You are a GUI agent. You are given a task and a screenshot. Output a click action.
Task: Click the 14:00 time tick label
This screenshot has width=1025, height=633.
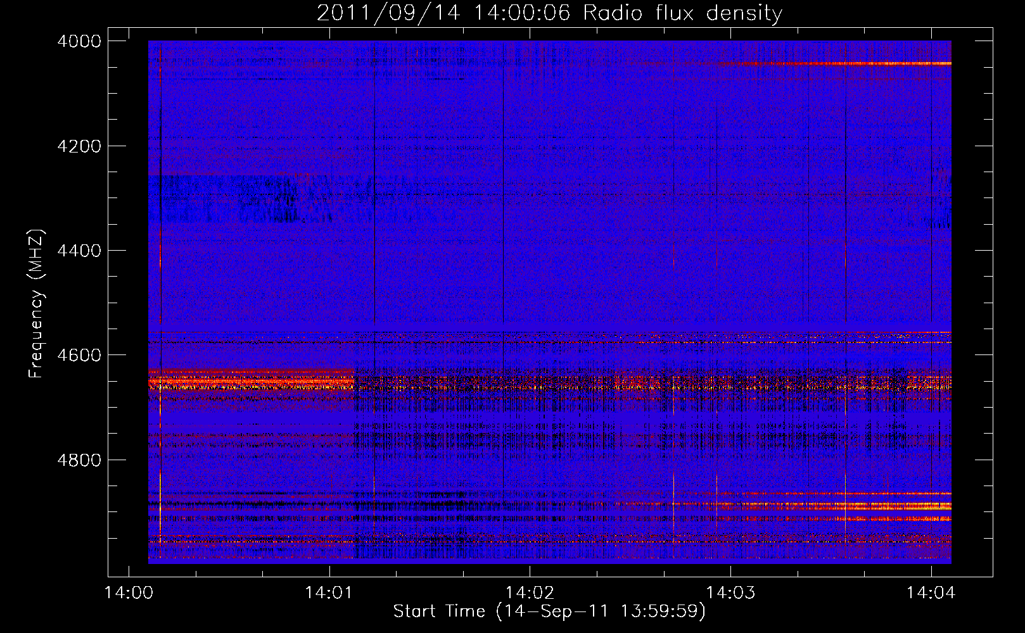[x=129, y=593]
